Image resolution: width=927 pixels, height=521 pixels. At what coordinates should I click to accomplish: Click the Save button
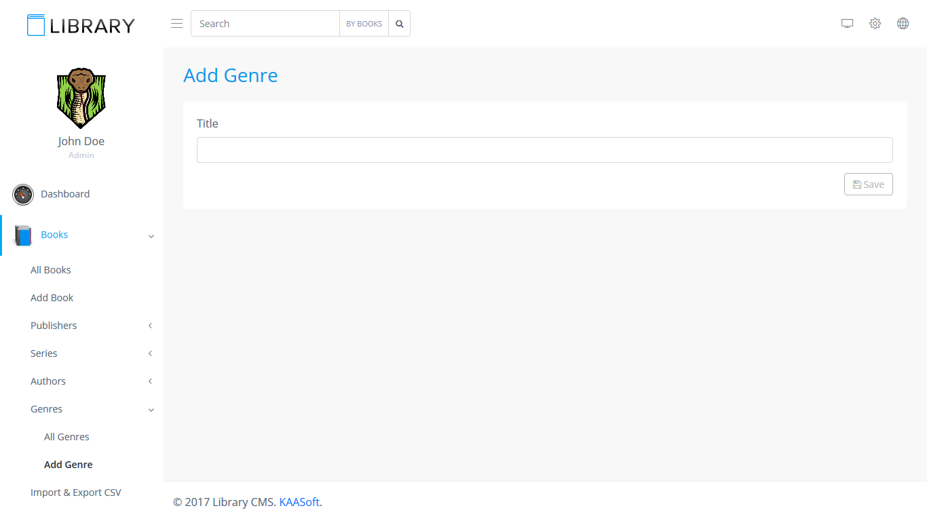click(x=868, y=185)
